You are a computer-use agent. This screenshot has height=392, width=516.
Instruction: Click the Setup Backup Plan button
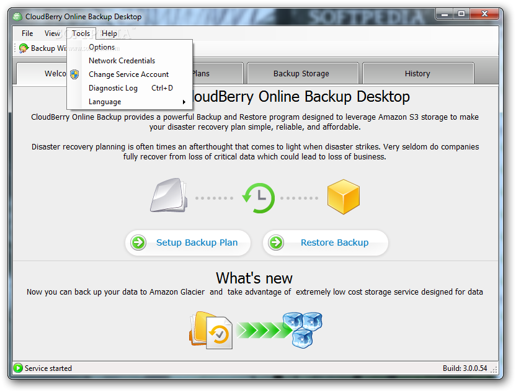point(188,243)
